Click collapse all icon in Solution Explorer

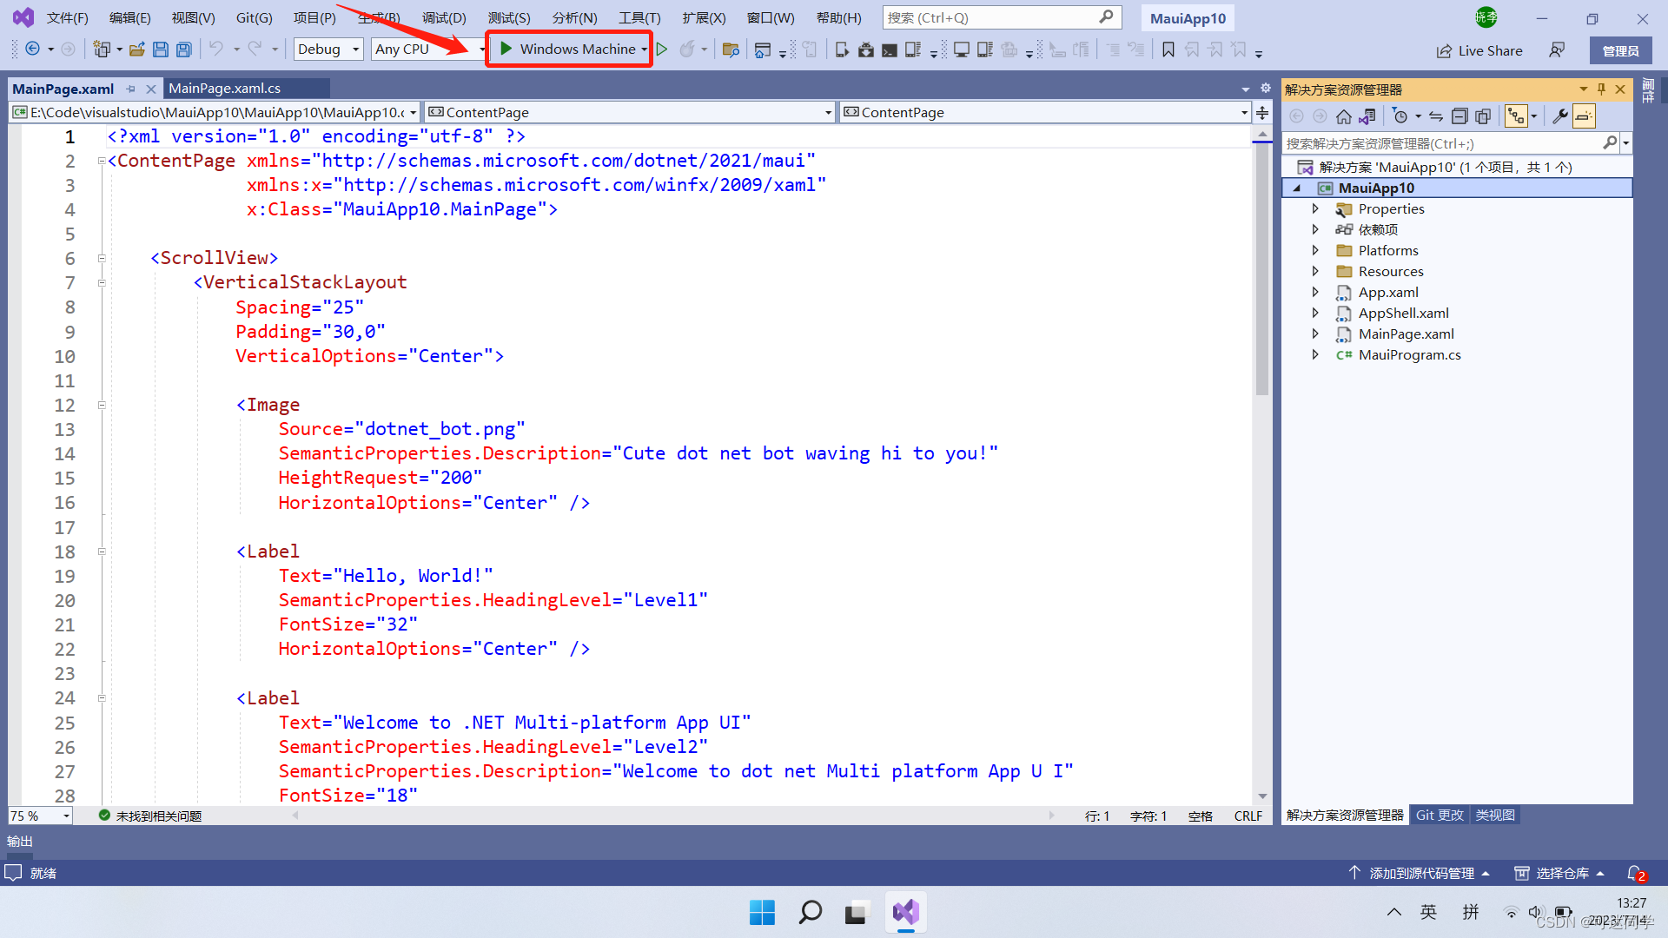1459,116
